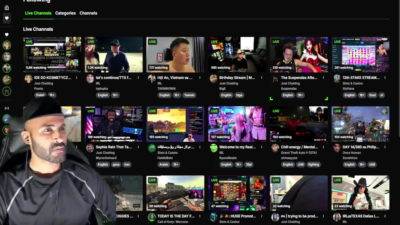Open options menu for 'Sophie Rain Hot Ta...' stream
Screen dimensions: 400x225
(138, 147)
